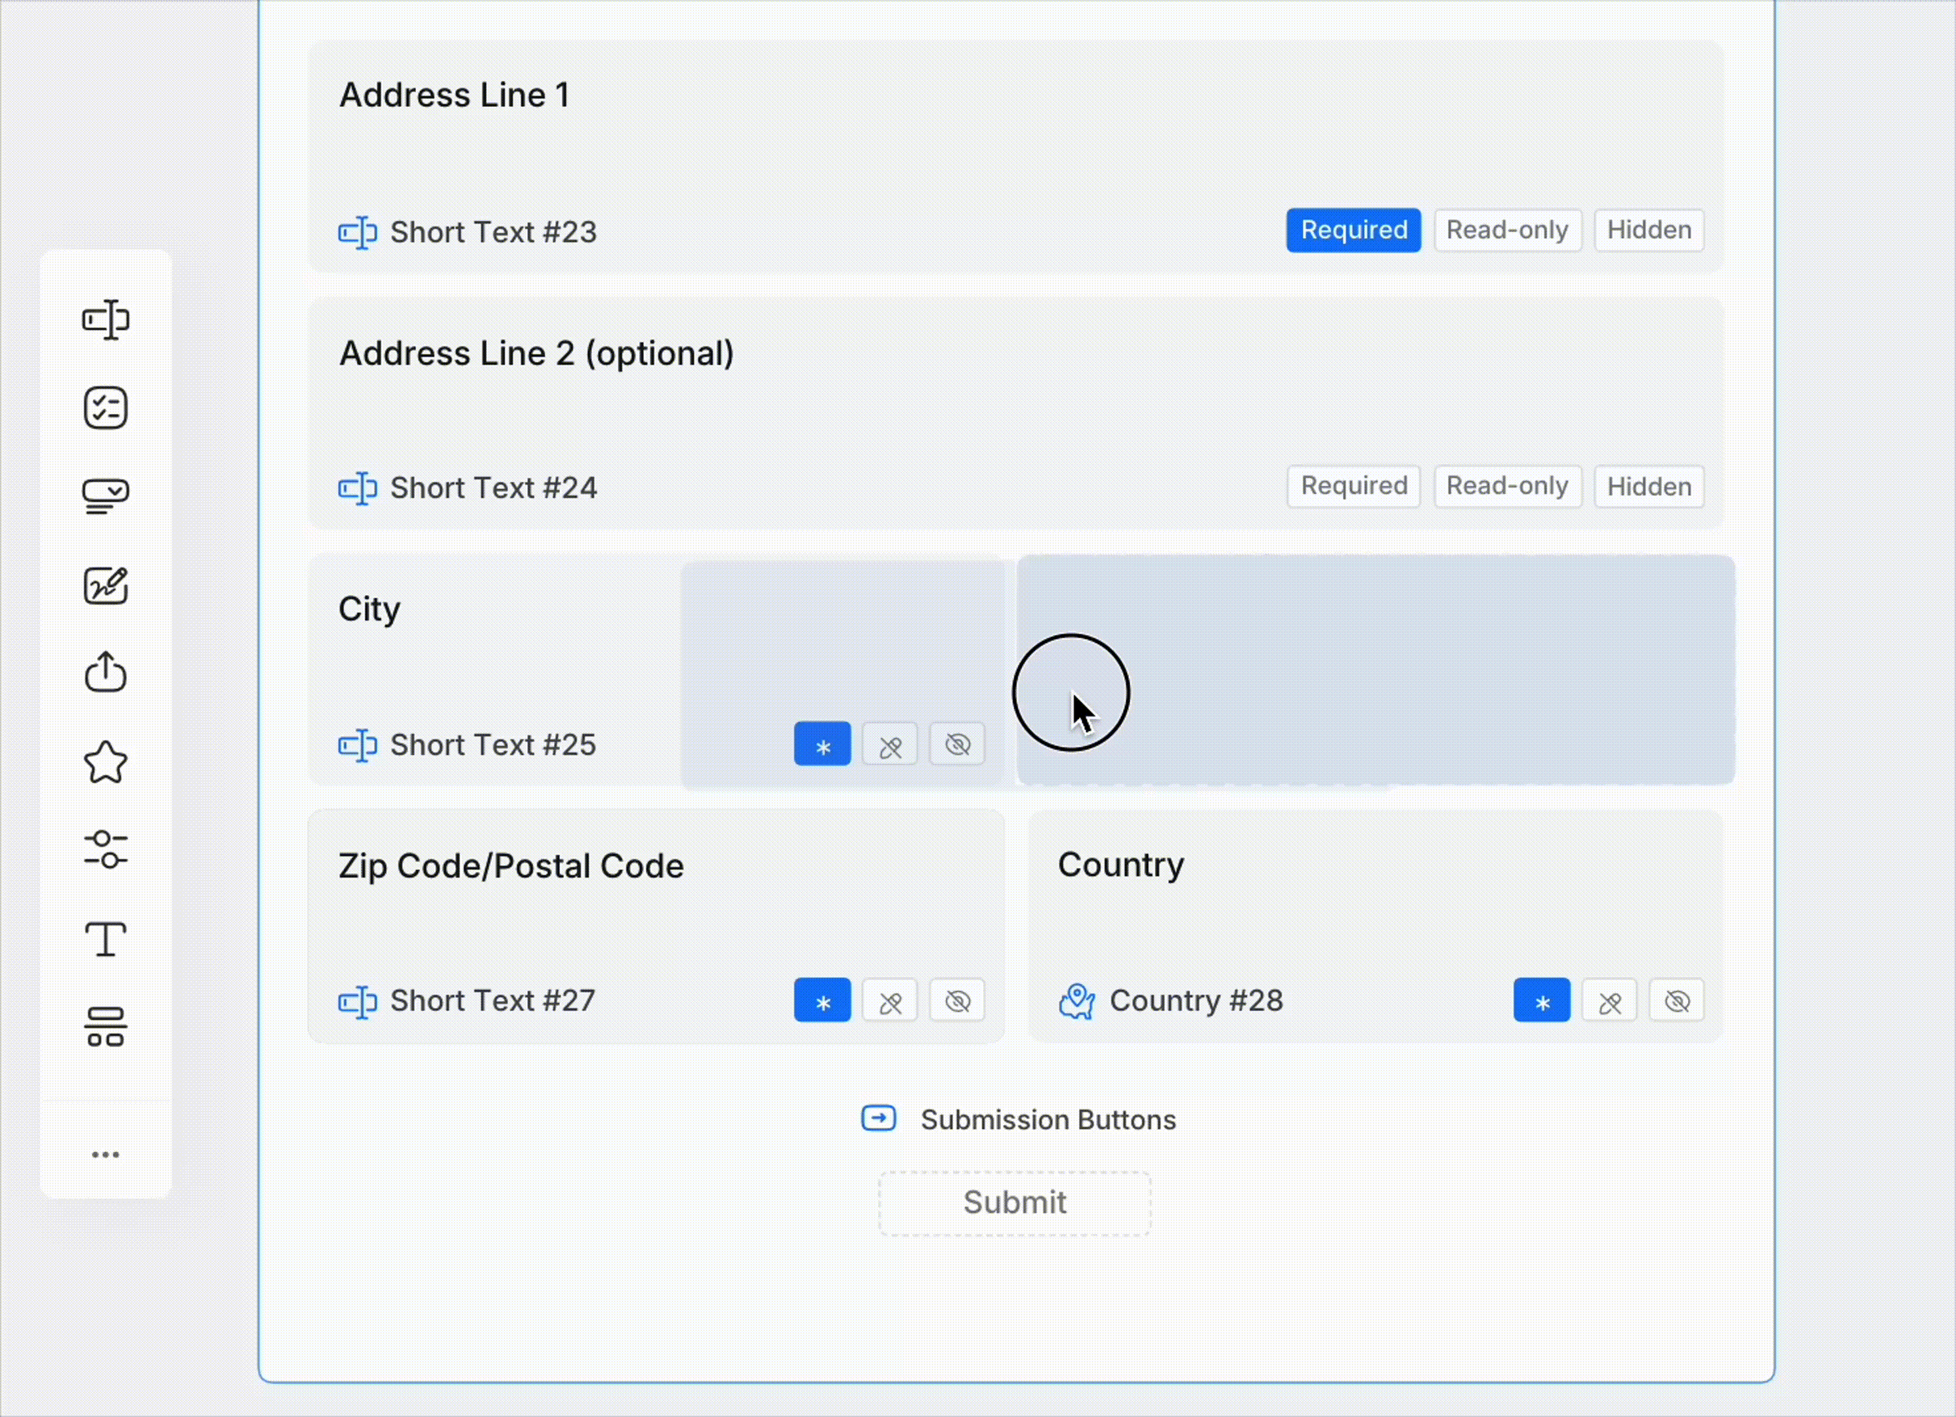
Task: Select the slider field tool in sidebar
Action: point(105,850)
